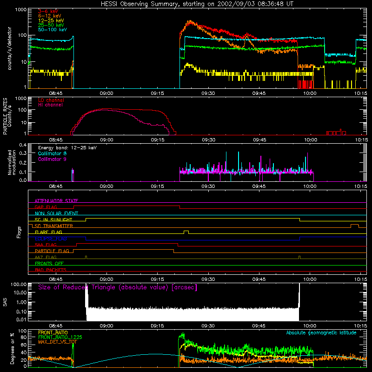Screen dimensions: 372x372
Task: Click the ATTENUATOR_STATE flag label
Action: (x=56, y=201)
